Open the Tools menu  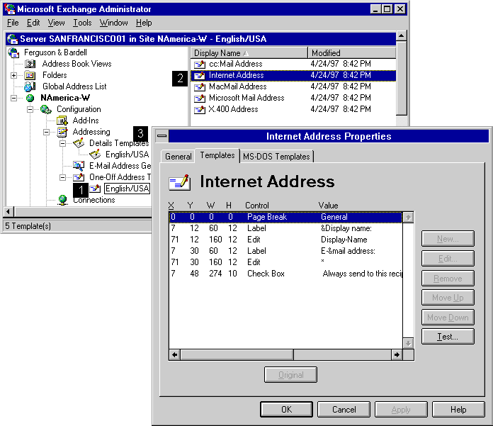82,23
